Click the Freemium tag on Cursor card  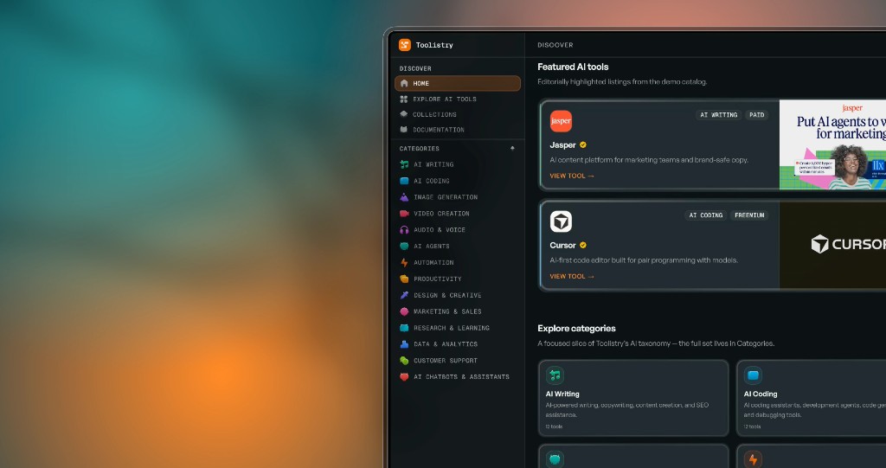[x=749, y=215]
